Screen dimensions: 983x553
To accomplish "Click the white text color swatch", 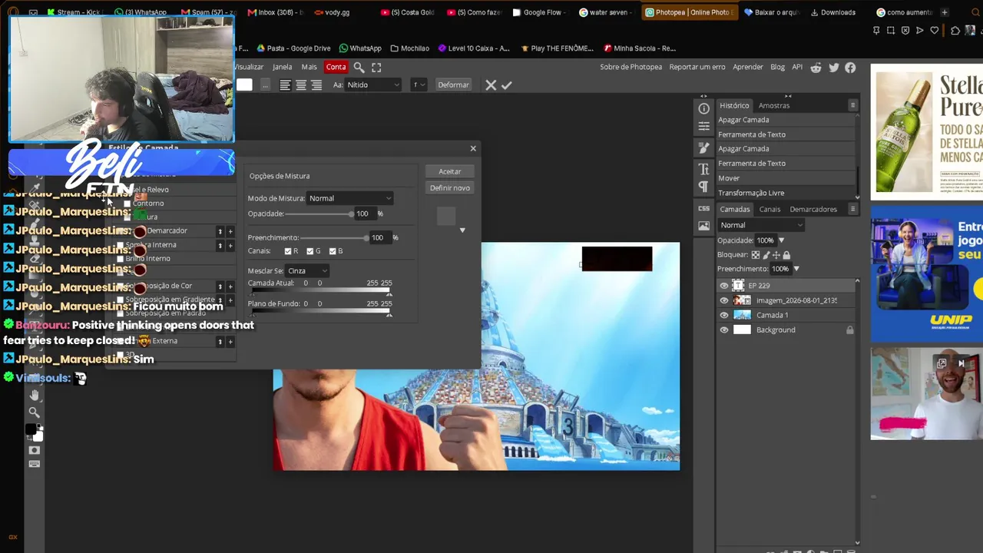I will pyautogui.click(x=244, y=85).
